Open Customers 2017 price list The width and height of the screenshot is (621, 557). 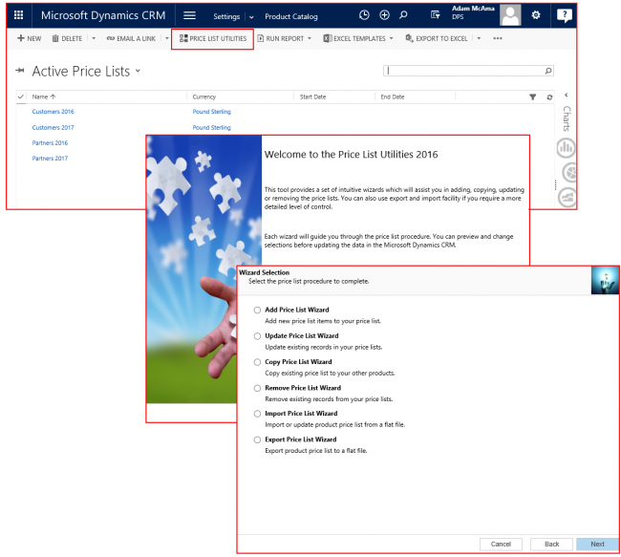pos(53,128)
